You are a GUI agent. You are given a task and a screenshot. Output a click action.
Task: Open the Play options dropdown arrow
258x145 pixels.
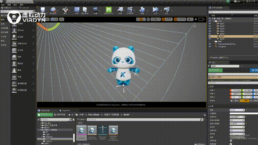pos(161,11)
